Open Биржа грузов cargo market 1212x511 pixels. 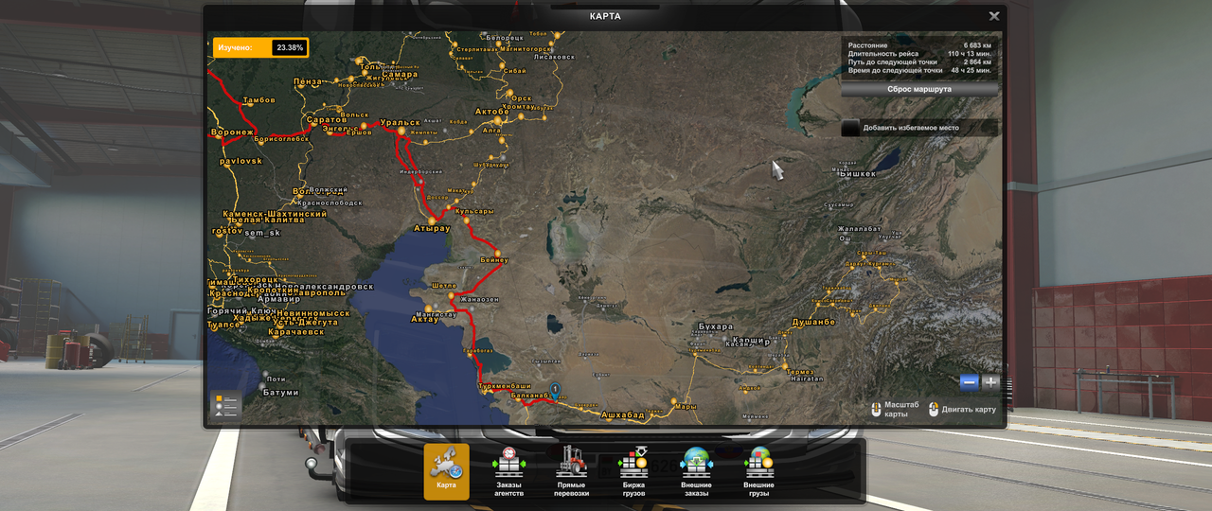633,471
